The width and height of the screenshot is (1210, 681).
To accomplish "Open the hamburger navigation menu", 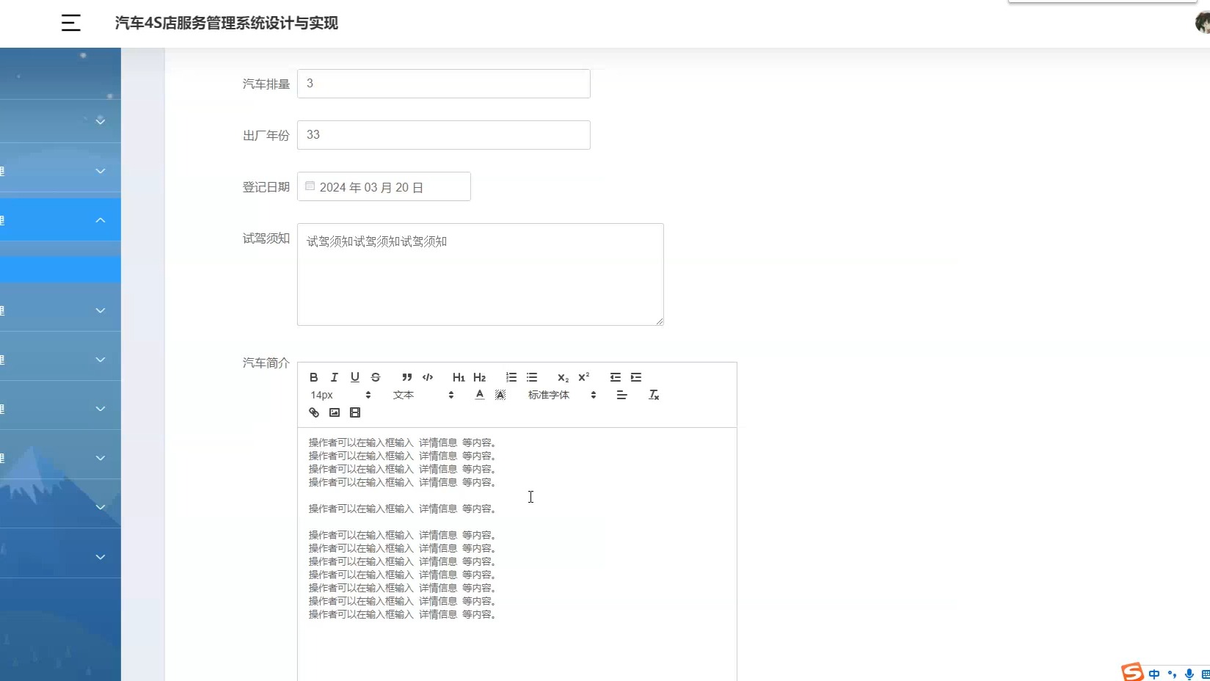I will point(70,23).
